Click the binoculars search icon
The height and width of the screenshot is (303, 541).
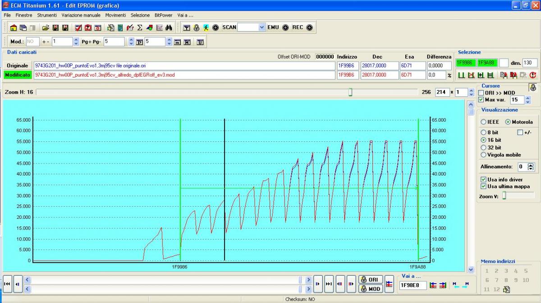(169, 28)
